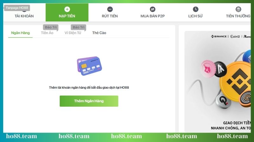This screenshot has height=142, width=254.
Task: Click the credit card illustration
Action: tap(90, 66)
